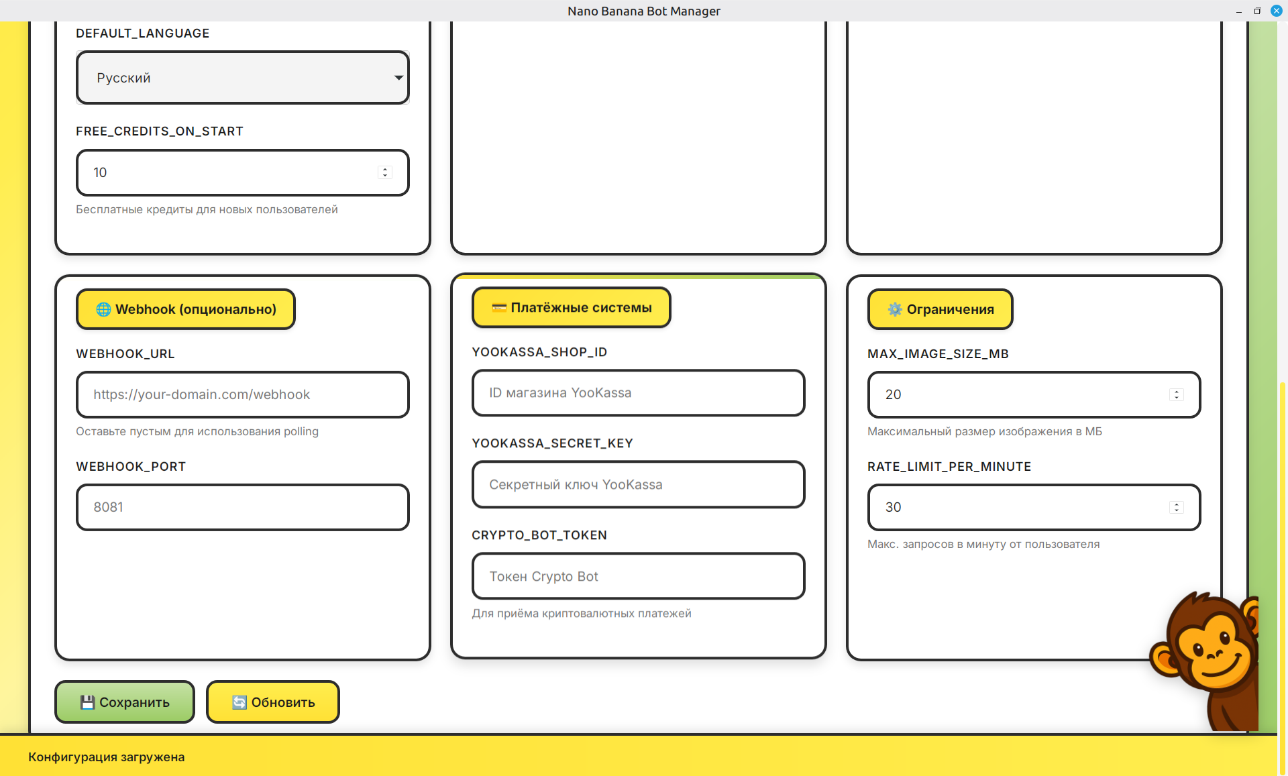Click the Ограничения section header badge

[940, 309]
